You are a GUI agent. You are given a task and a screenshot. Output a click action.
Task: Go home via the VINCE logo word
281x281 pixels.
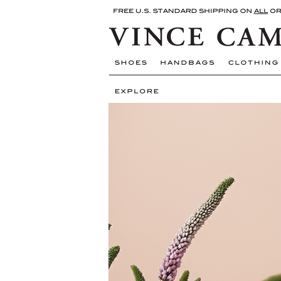point(156,37)
